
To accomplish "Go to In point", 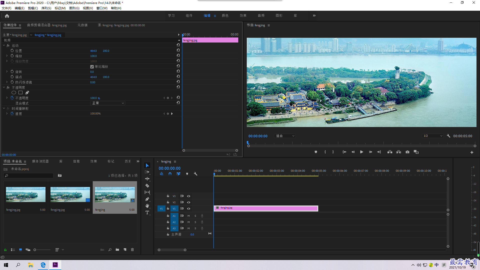I will (x=344, y=152).
